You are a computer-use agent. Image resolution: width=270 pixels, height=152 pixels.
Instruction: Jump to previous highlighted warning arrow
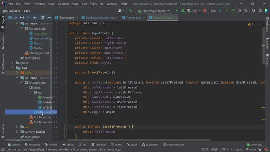(256, 24)
